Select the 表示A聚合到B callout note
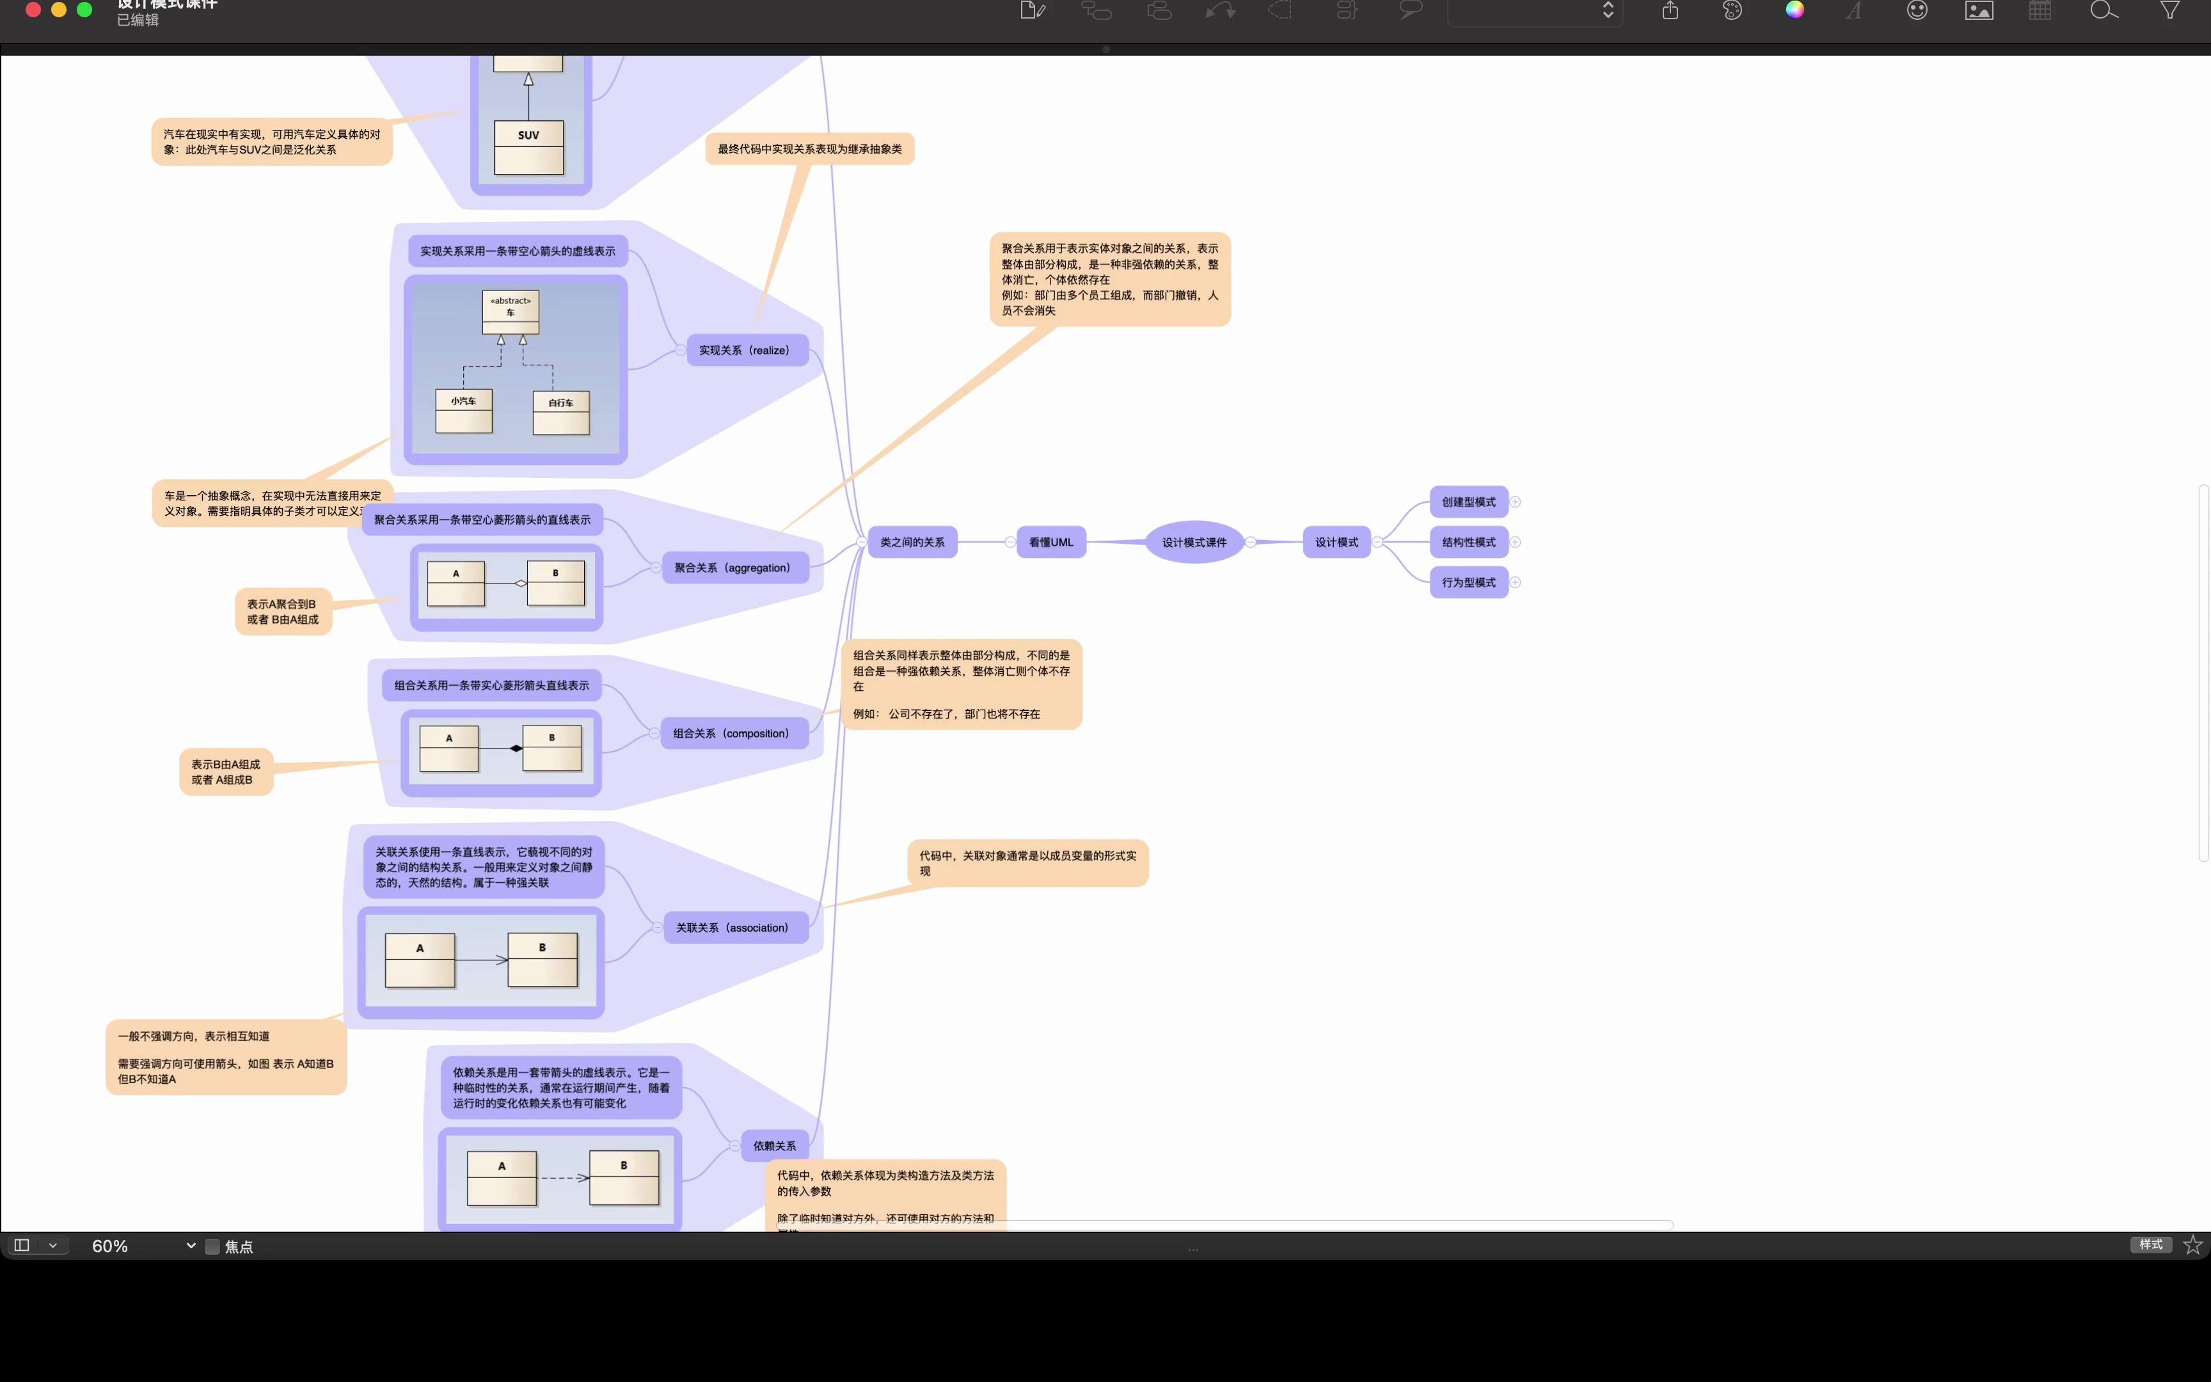This screenshot has height=1382, width=2211. click(x=283, y=612)
